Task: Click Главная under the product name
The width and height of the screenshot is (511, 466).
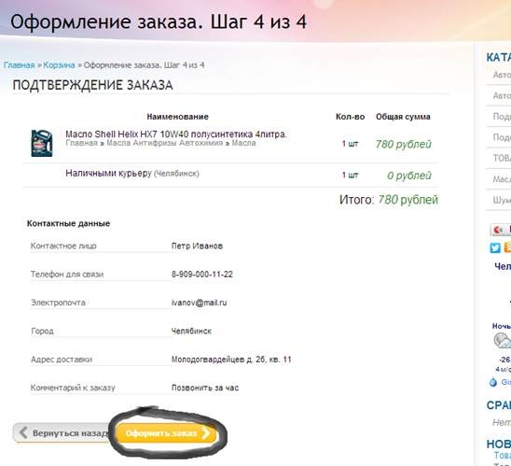Action: 81,143
